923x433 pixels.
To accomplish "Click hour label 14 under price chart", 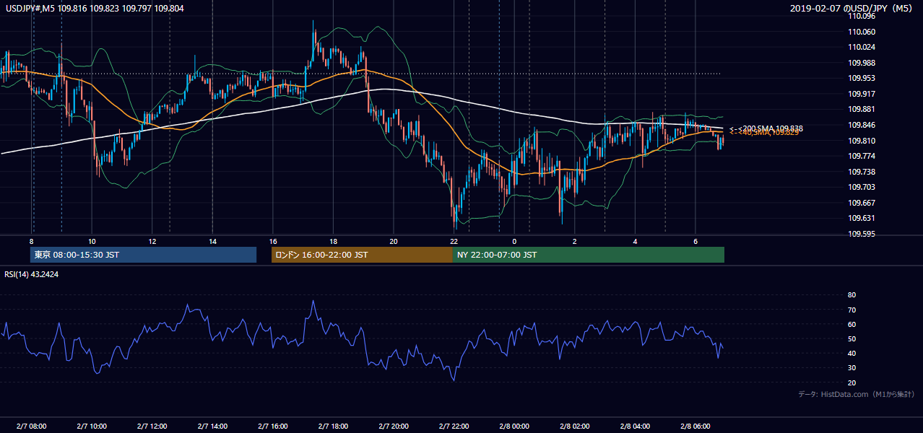I will coord(212,241).
